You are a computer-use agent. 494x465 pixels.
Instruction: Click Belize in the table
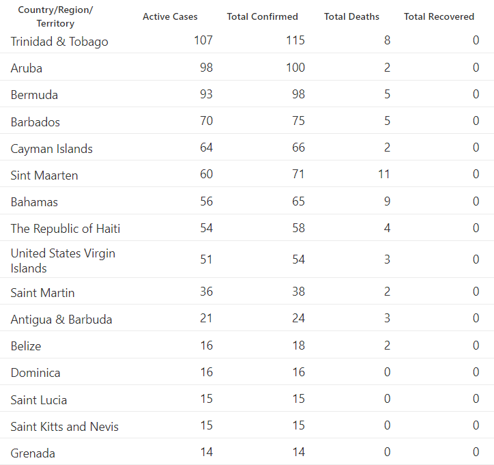pos(26,346)
